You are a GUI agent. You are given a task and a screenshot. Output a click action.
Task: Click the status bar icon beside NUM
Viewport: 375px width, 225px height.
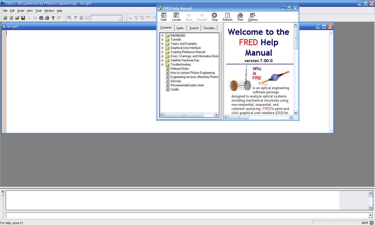coord(372,223)
